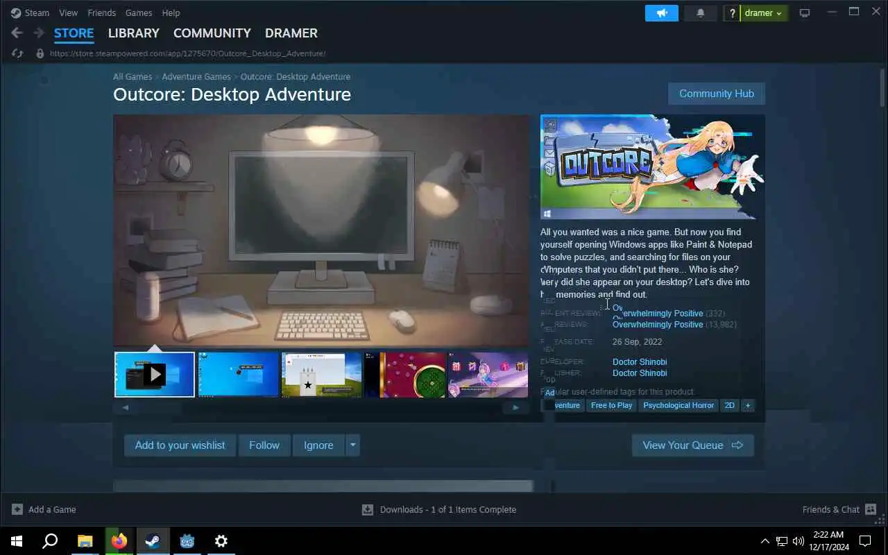
Task: Click the padlock icon beside the URL
Action: [40, 53]
